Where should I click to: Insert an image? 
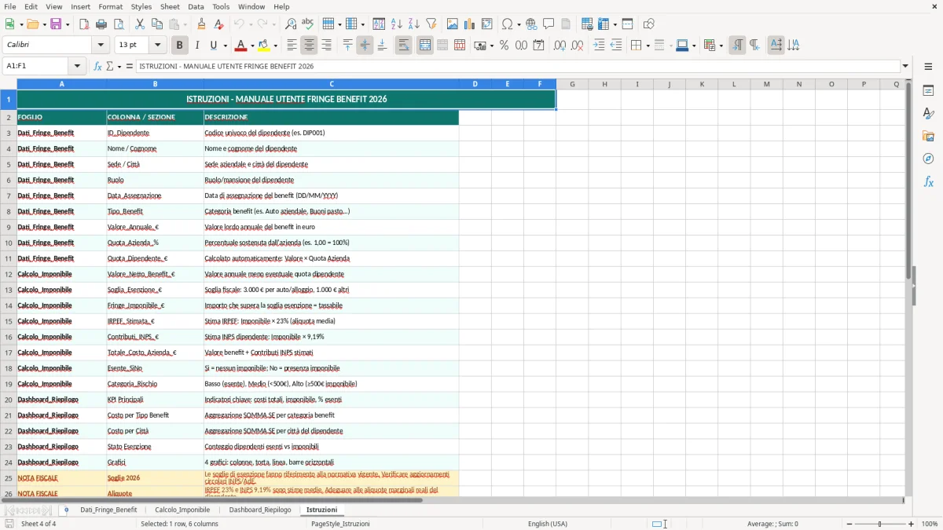pyautogui.click(x=453, y=24)
